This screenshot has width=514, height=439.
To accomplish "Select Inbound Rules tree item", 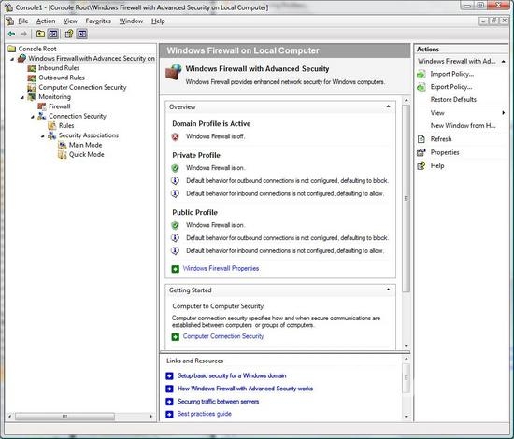I will 59,68.
